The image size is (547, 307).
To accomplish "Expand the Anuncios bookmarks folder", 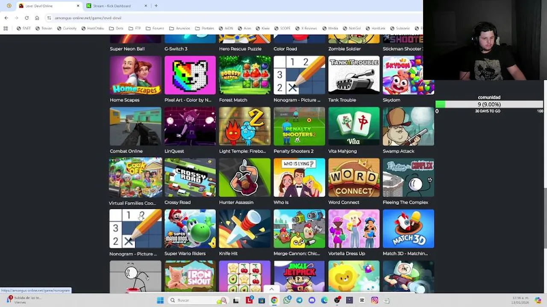I will click(x=179, y=29).
